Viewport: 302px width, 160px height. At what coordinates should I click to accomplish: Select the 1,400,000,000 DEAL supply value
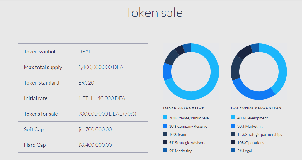click(102, 67)
